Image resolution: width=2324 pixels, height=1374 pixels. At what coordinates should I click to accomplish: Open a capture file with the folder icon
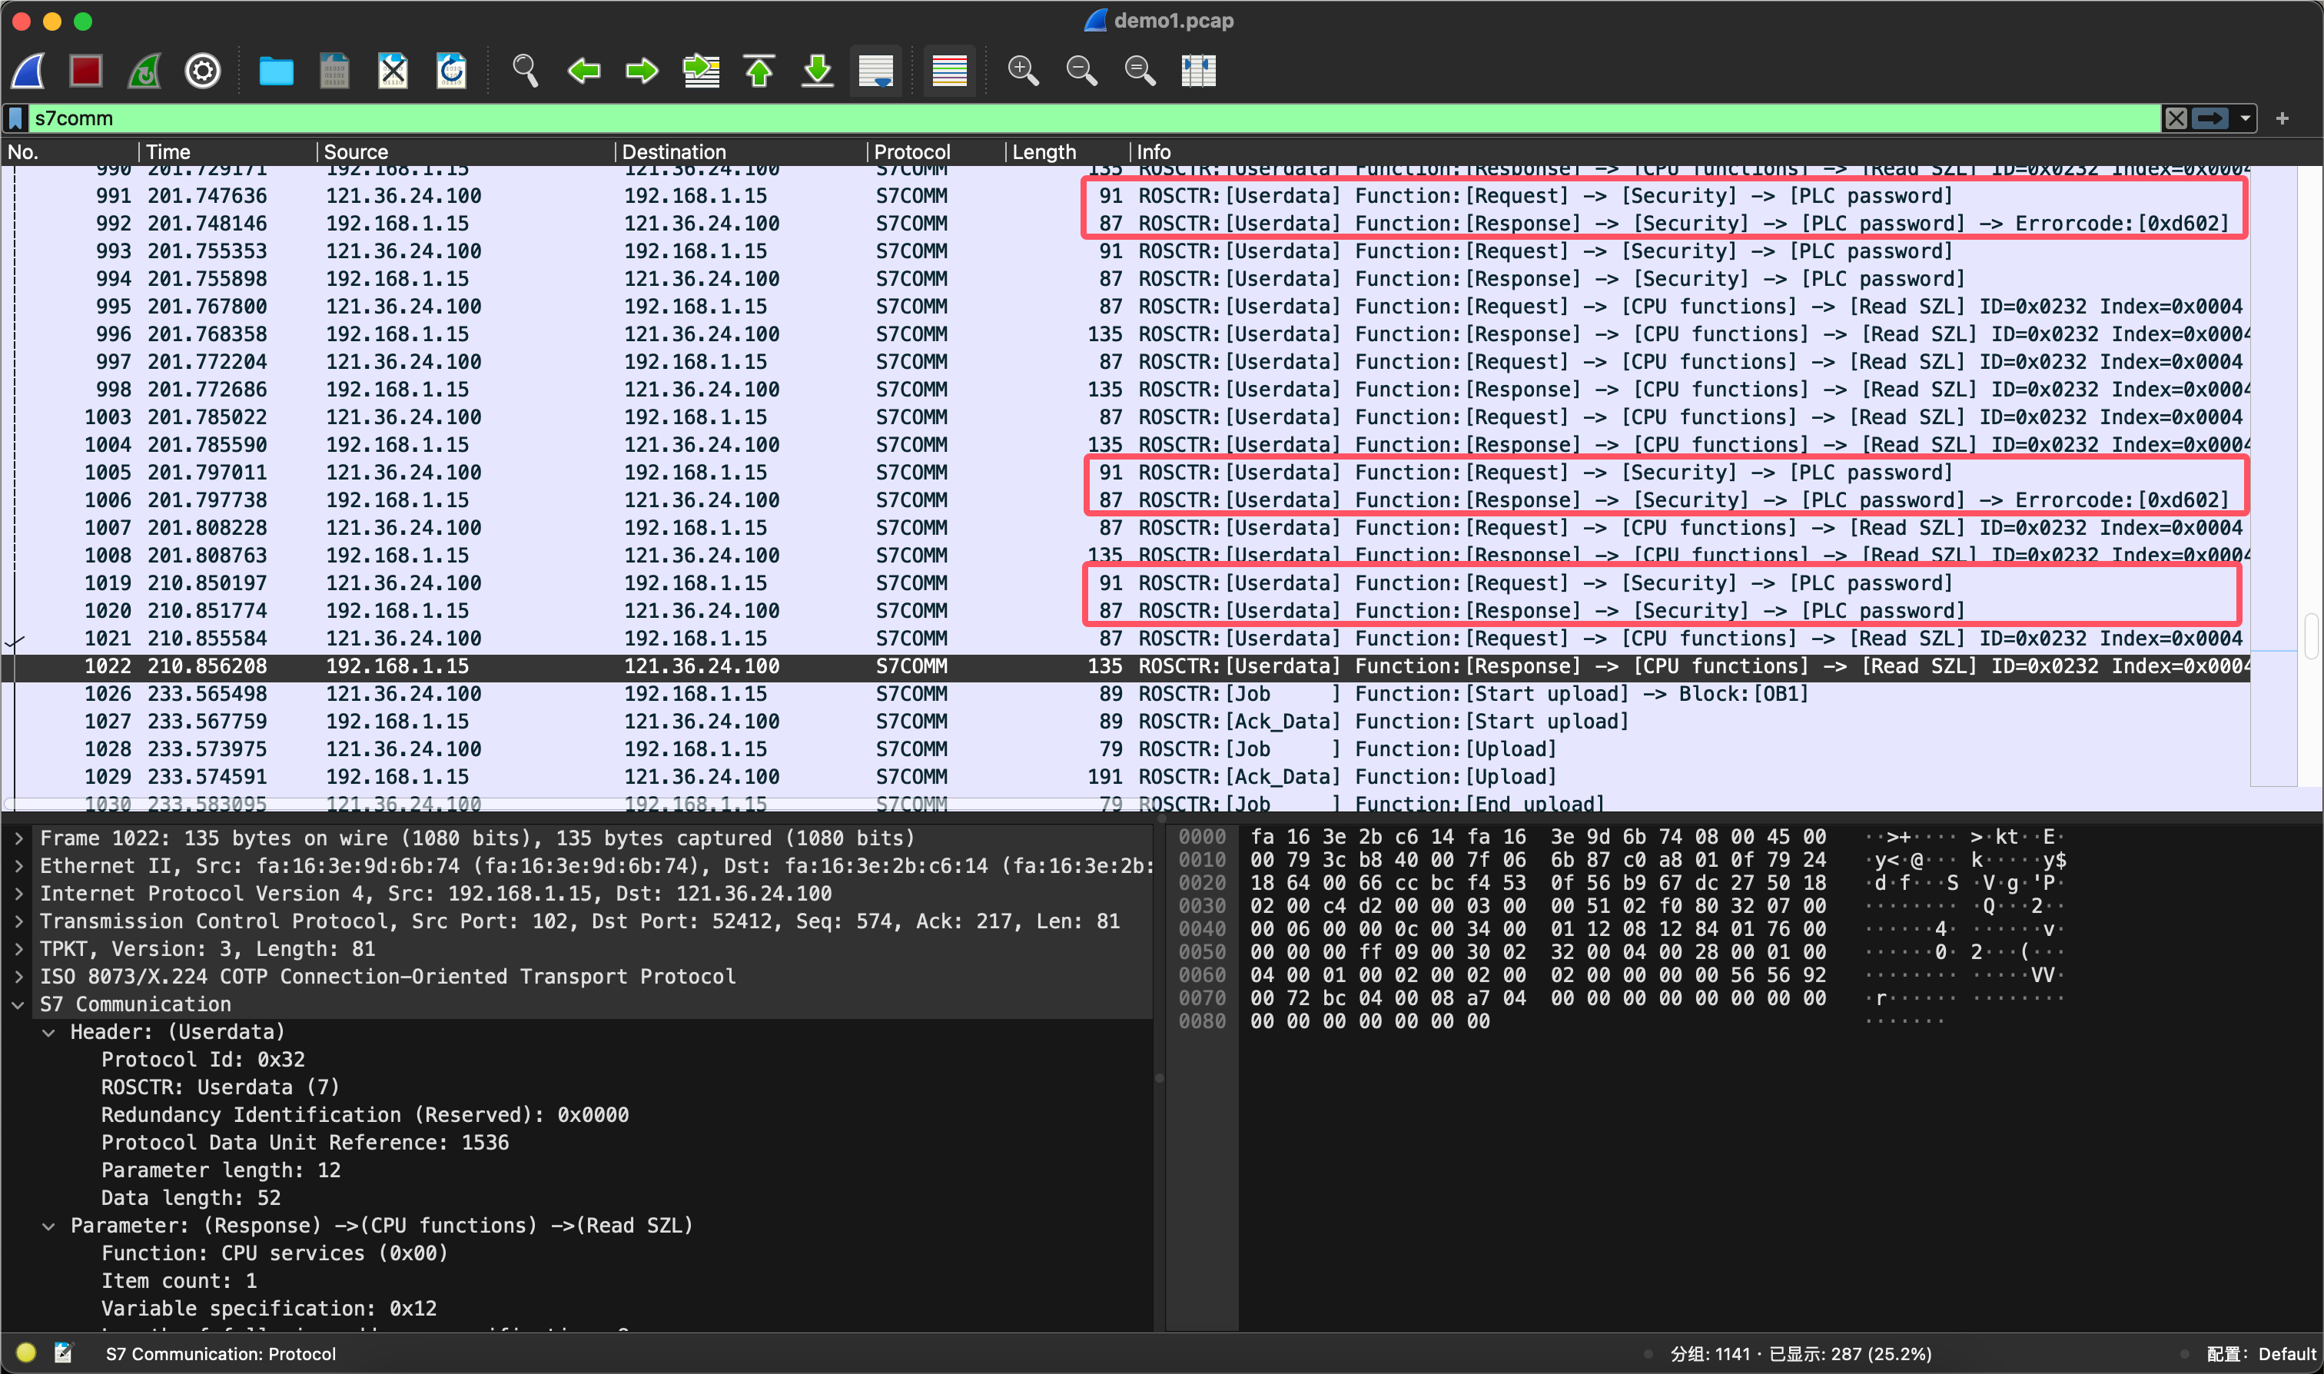(276, 71)
